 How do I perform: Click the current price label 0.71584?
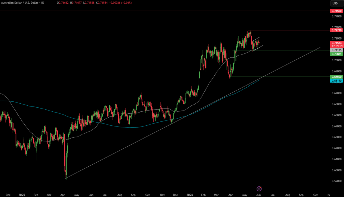pyautogui.click(x=336, y=43)
